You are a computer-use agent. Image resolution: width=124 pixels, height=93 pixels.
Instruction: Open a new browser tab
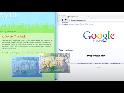(92, 17)
